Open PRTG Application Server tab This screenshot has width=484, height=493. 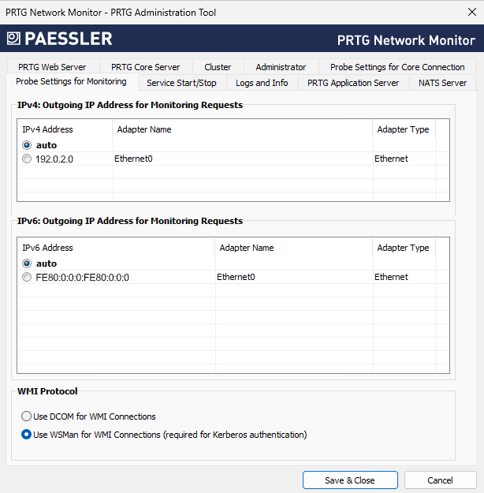click(353, 83)
